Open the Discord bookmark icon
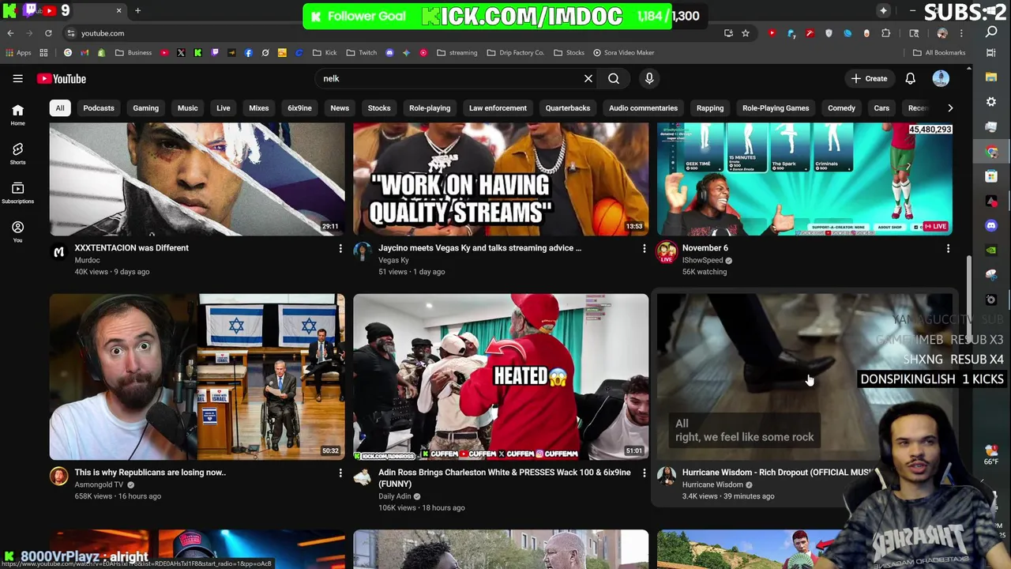 (389, 53)
